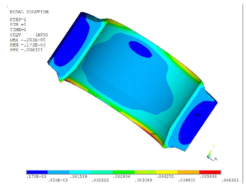The image size is (246, 188).
Task: Click the SMX value in the info block
Action: (x=26, y=50)
